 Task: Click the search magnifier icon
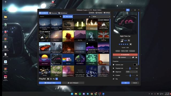(61, 17)
